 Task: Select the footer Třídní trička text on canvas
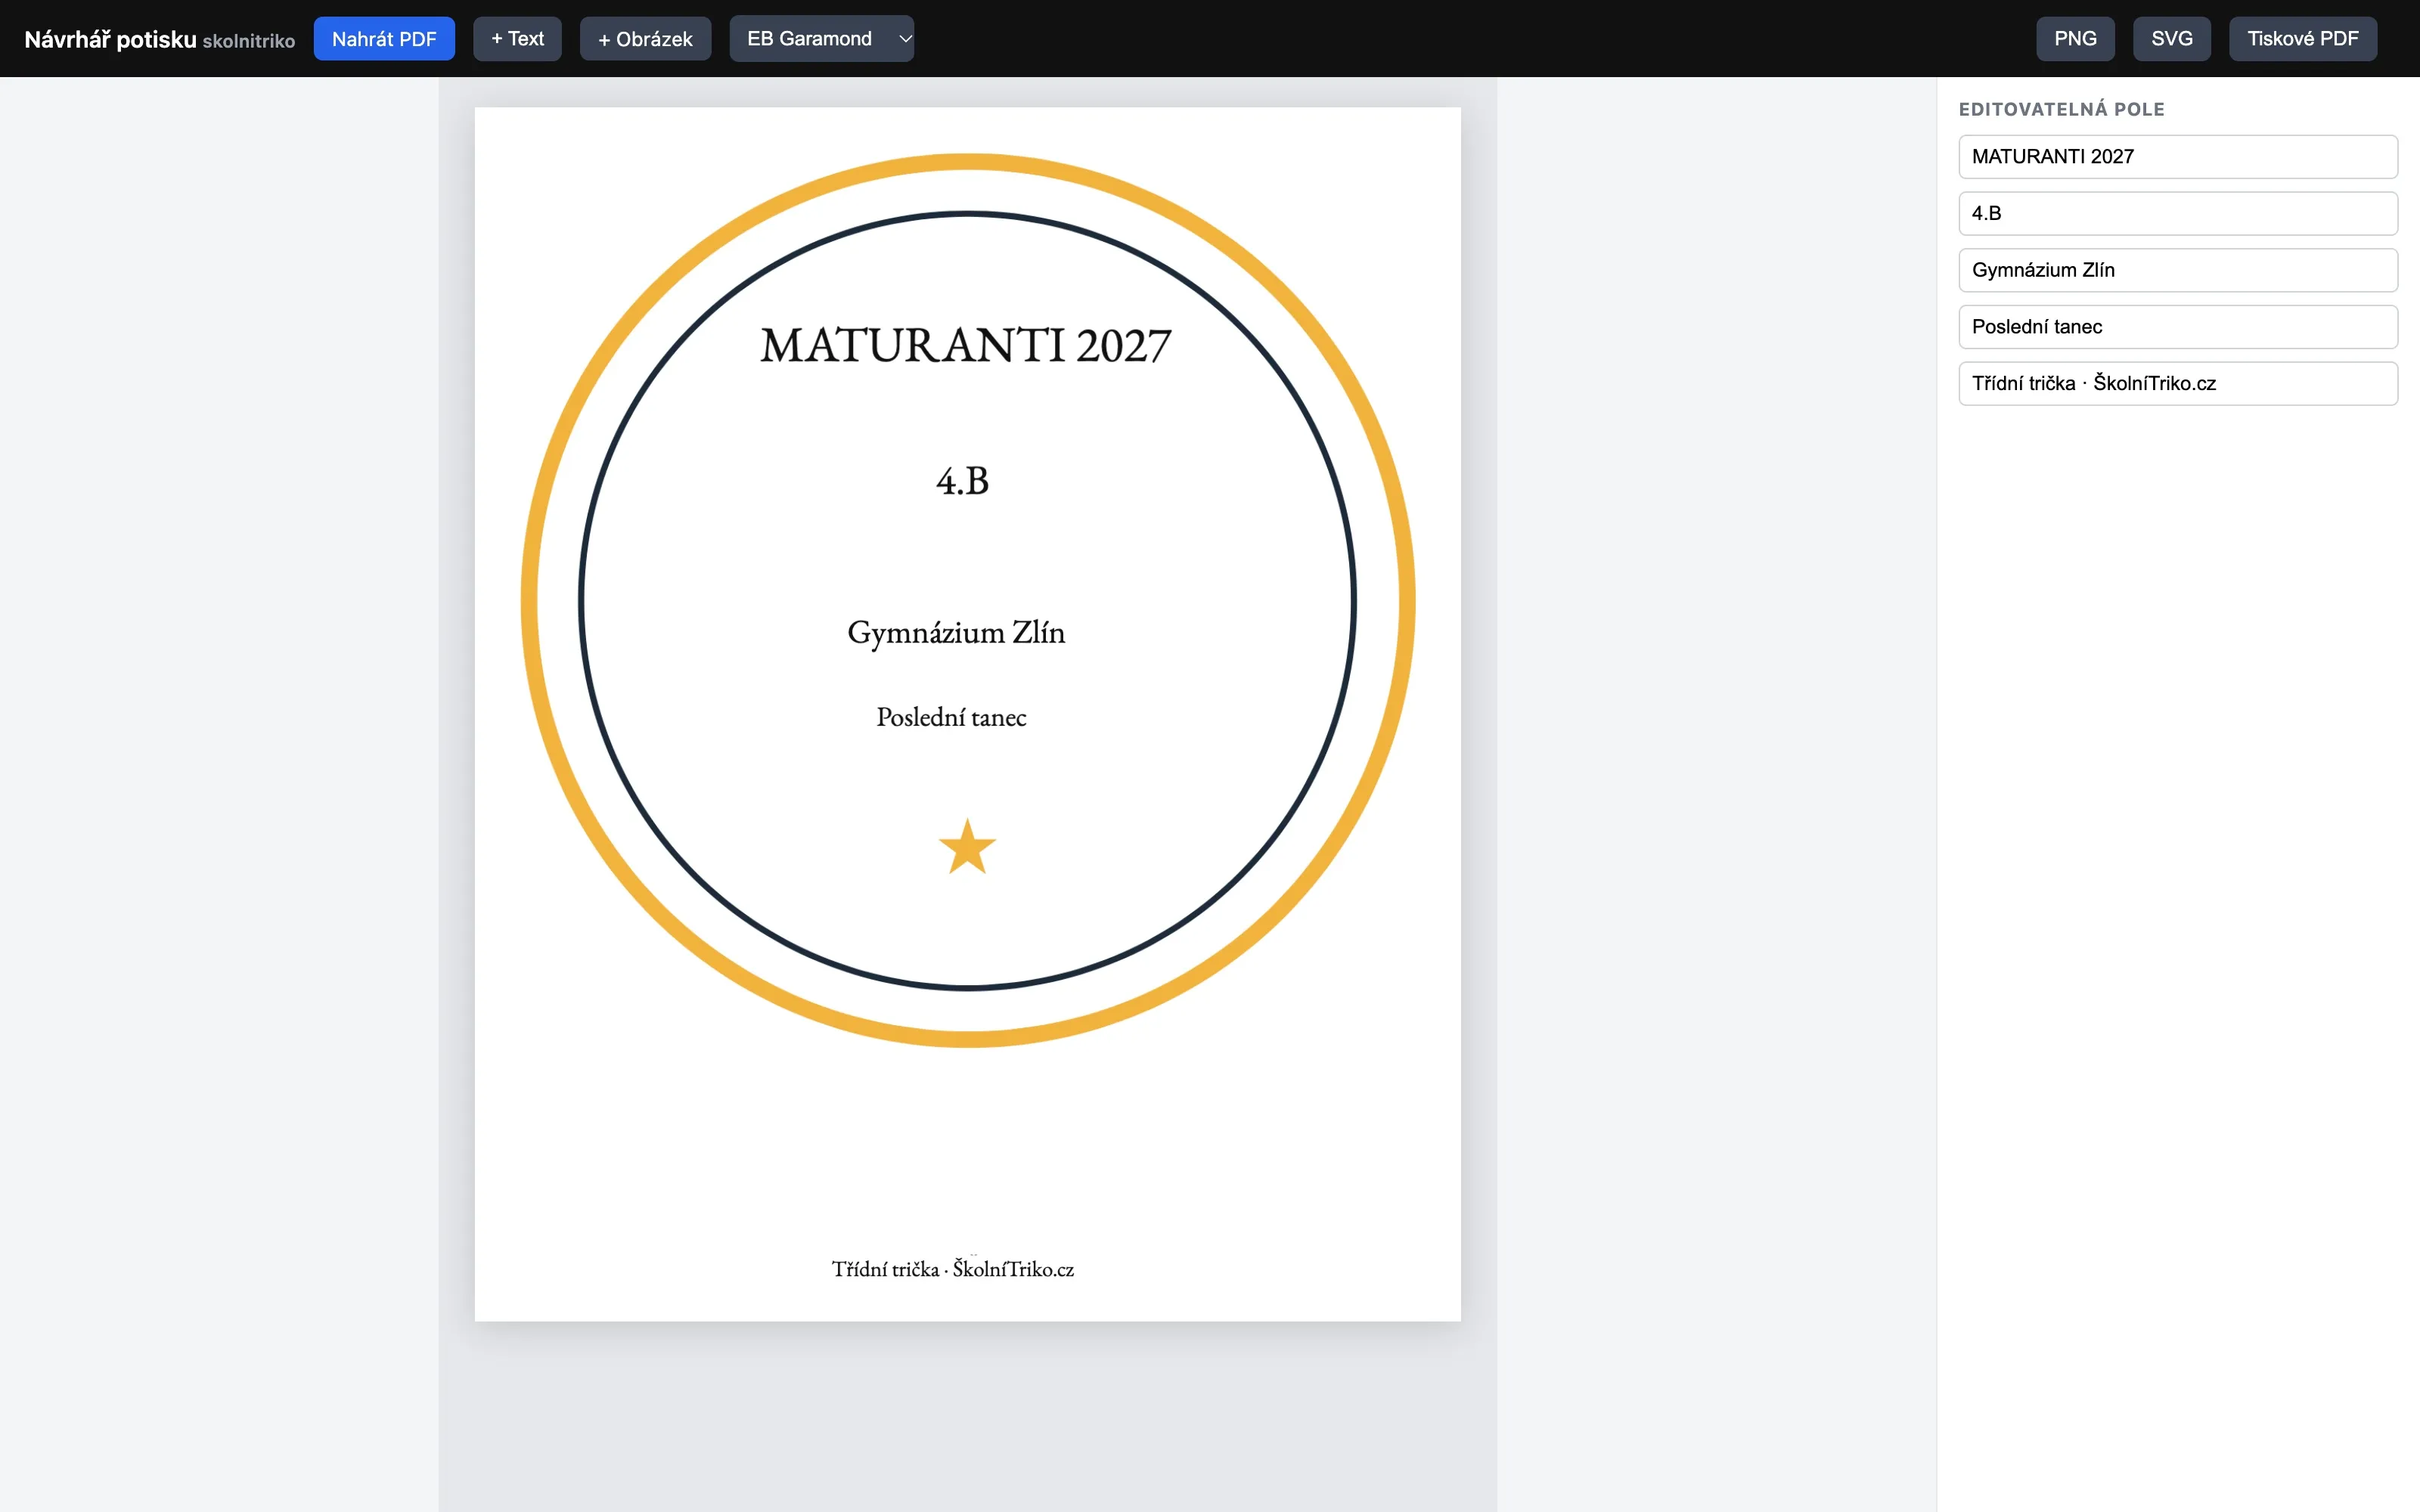coord(952,1268)
